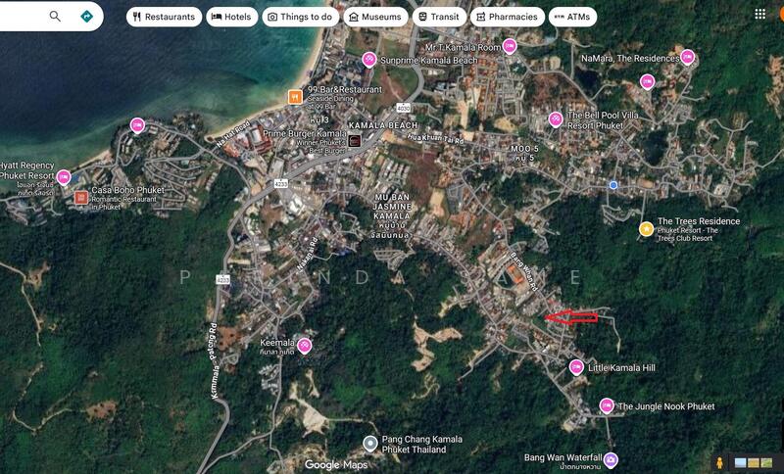Select the Bang Wan Waterfall marker
Image resolution: width=784 pixels, height=474 pixels.
(611, 459)
